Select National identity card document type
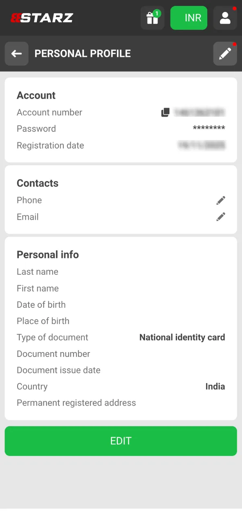The height and width of the screenshot is (524, 242). pos(182,337)
